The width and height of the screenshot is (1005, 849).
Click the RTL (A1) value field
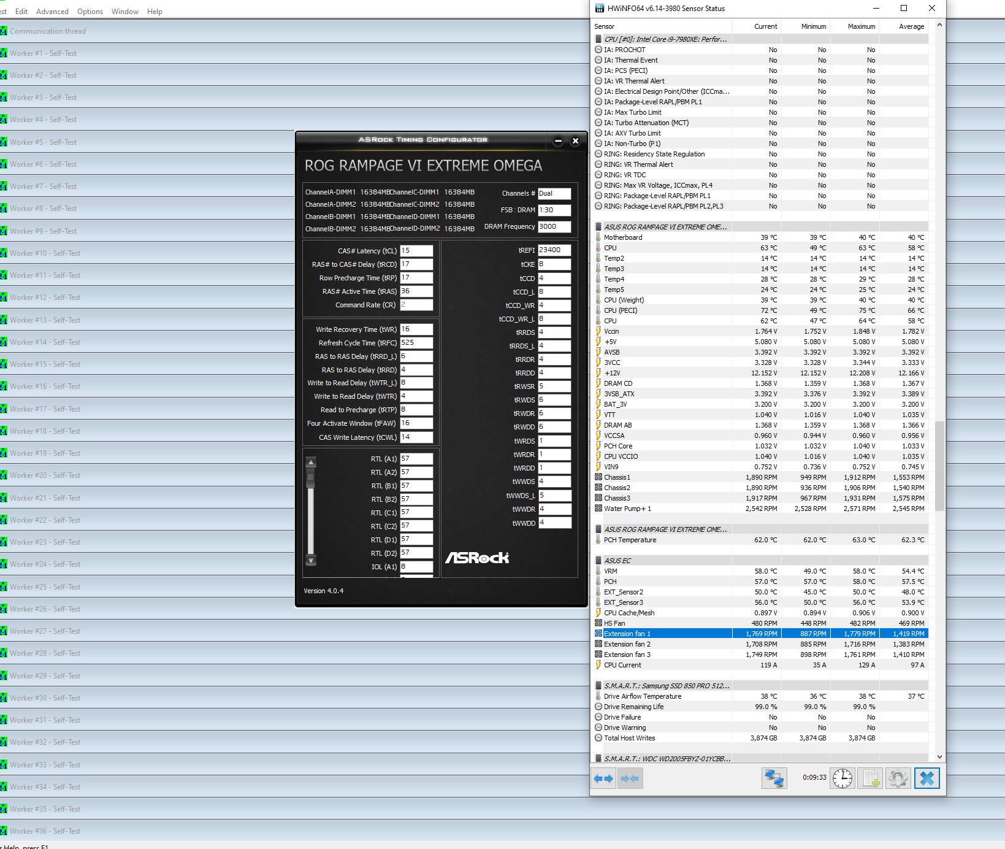pos(416,459)
